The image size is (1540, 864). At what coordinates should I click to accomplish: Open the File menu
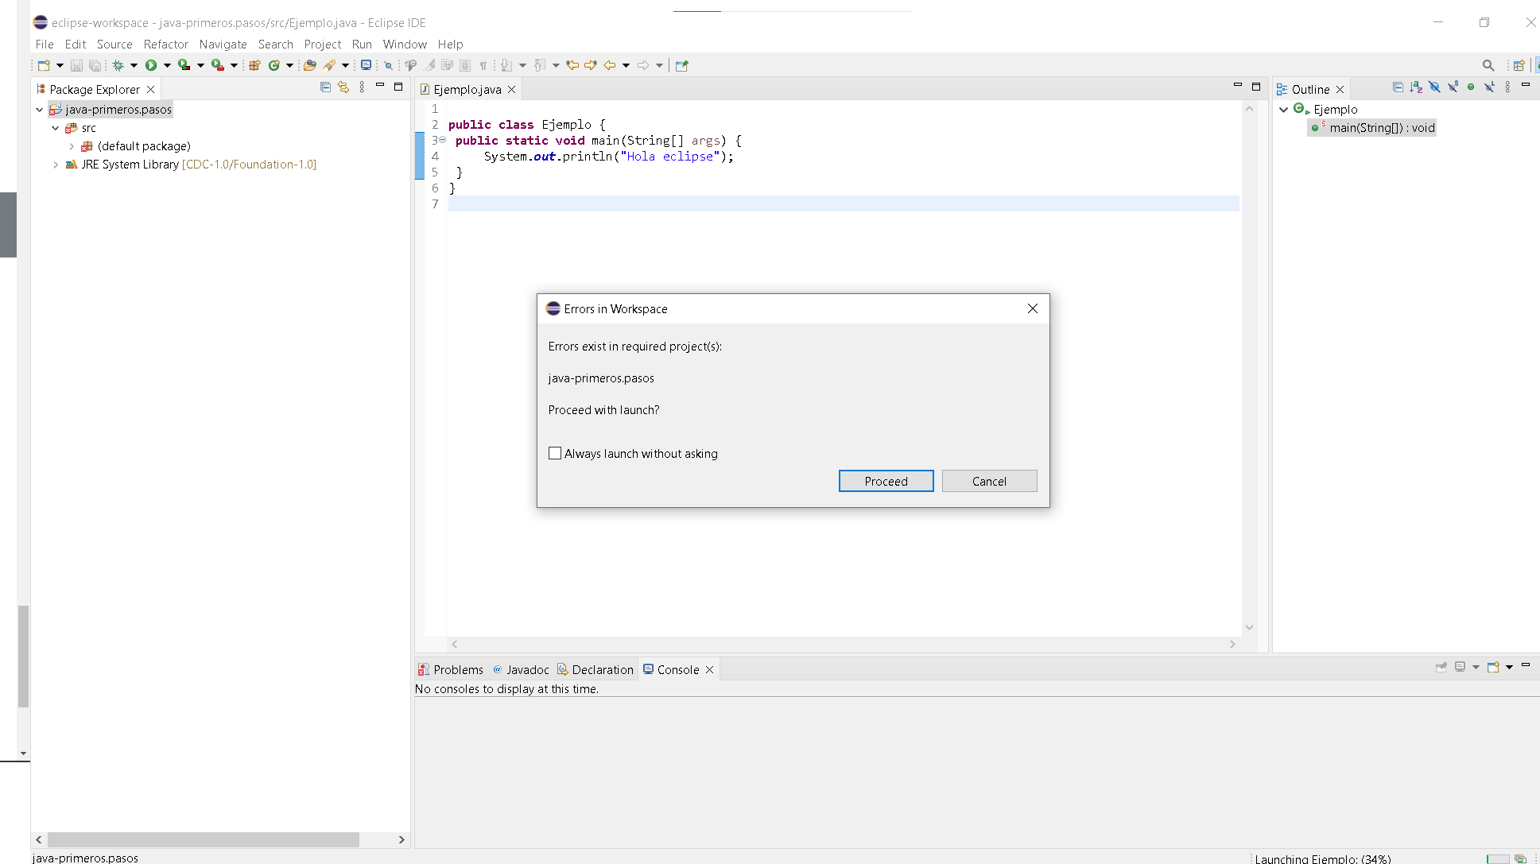click(45, 45)
